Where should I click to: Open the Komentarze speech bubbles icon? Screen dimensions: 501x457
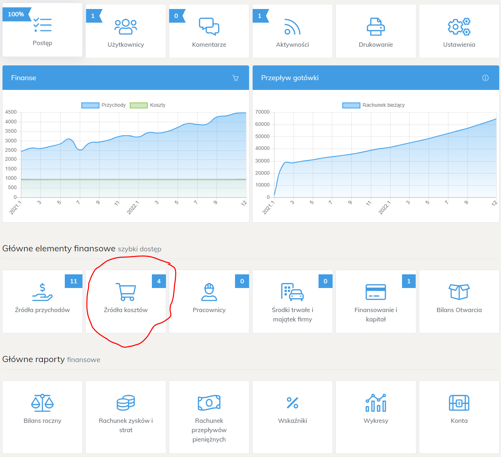click(209, 27)
